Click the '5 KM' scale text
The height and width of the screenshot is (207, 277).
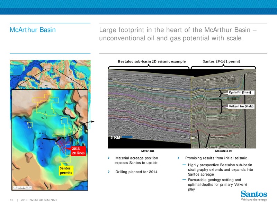[x=115, y=137]
